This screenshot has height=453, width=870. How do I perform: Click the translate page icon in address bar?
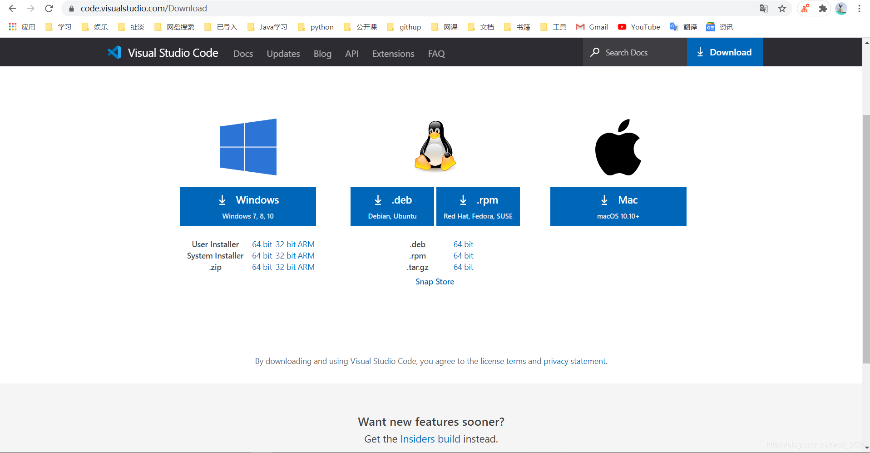[764, 9]
